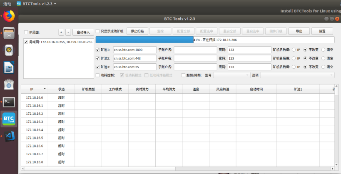This screenshot has height=174, width=341.
Task: Click the disabled 监控 button
Action: tap(160, 31)
